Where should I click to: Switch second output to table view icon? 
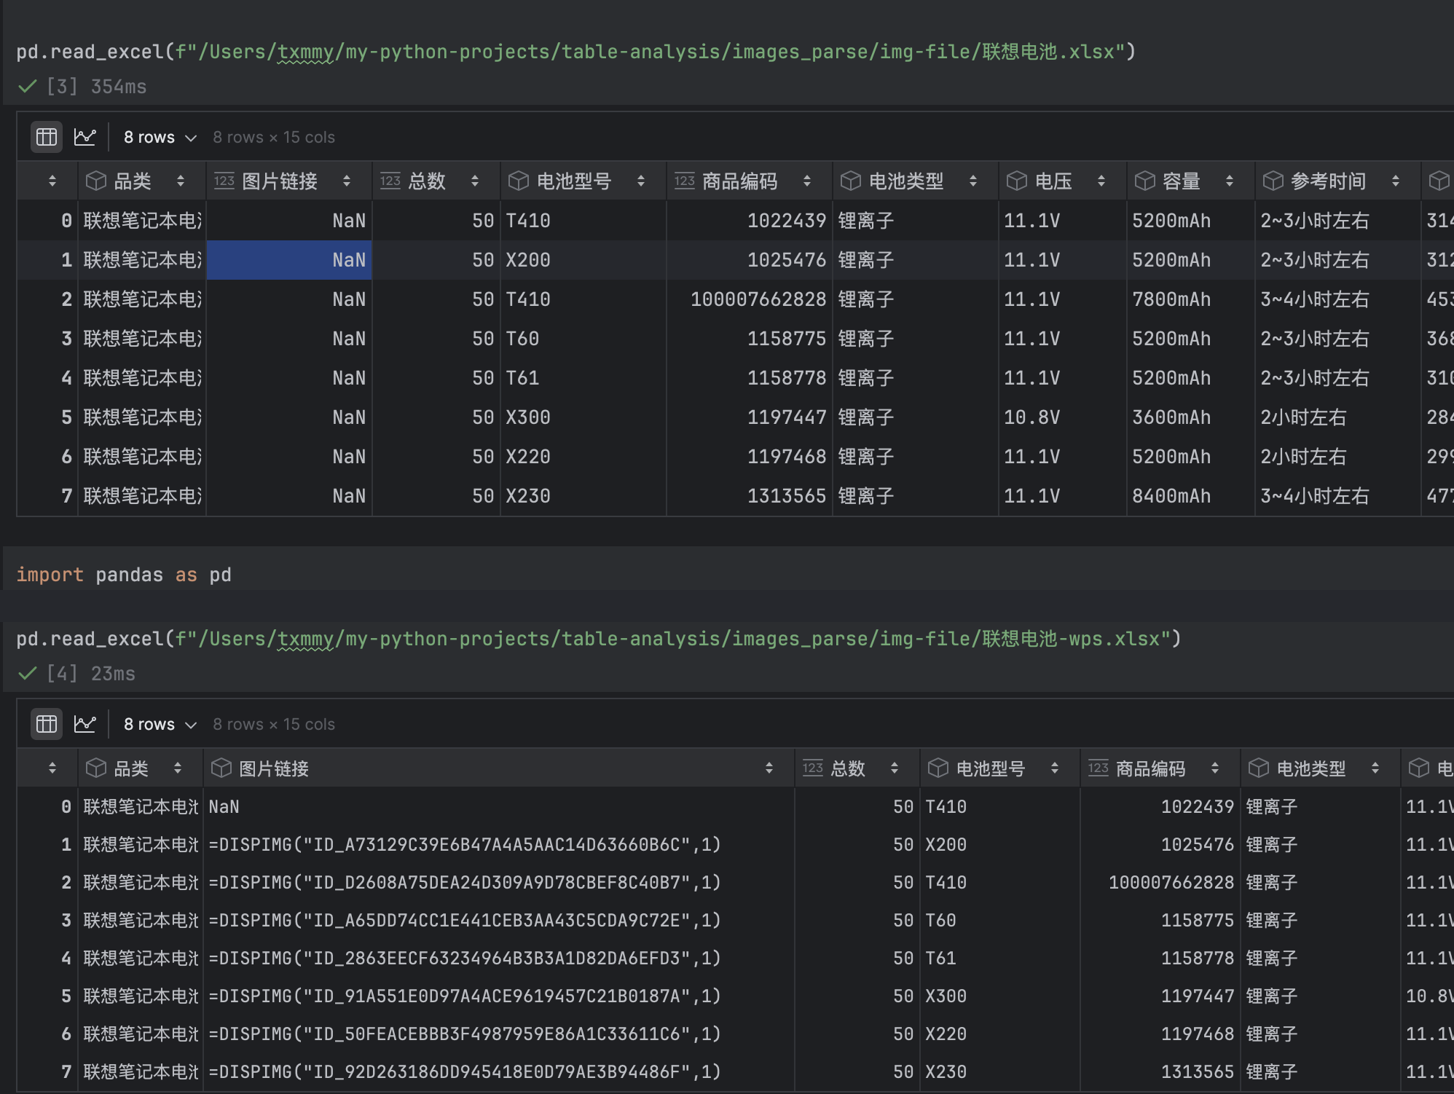tap(47, 724)
